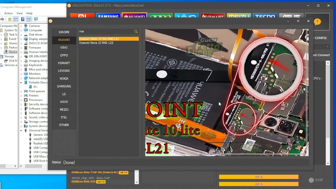Click the action pane icon right of Help

[29, 19]
